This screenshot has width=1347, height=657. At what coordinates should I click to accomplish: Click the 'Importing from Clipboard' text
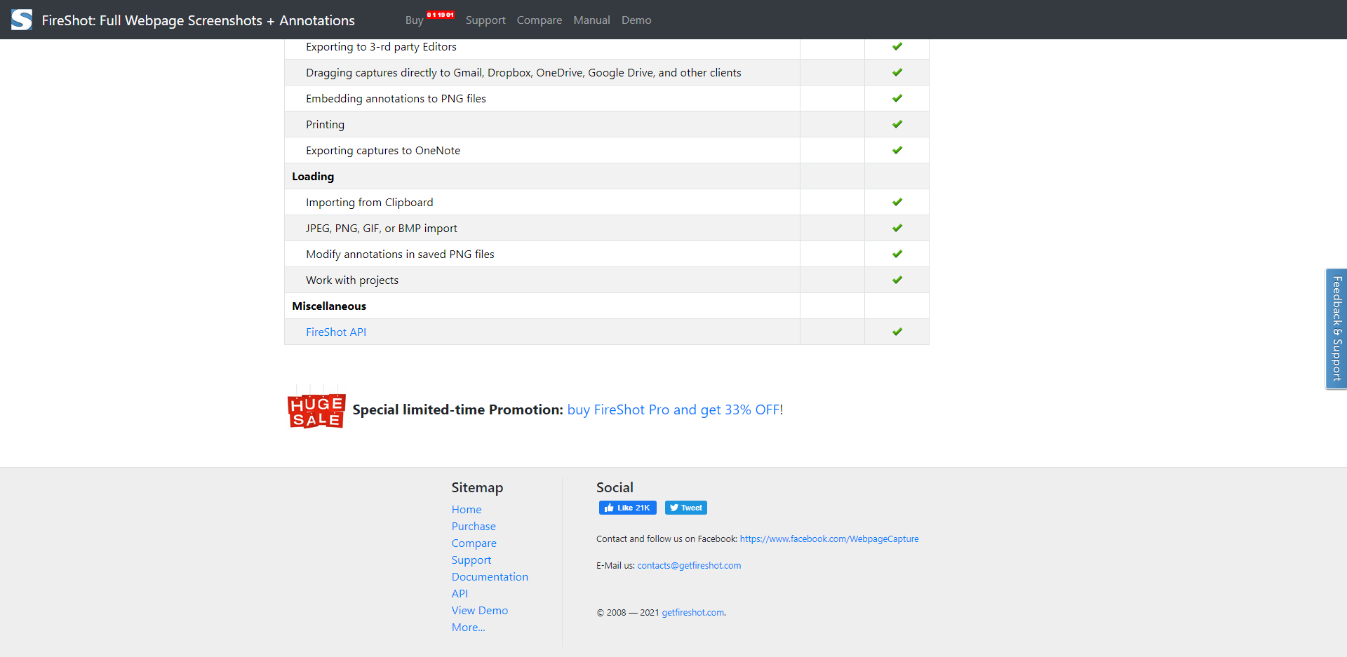click(370, 203)
